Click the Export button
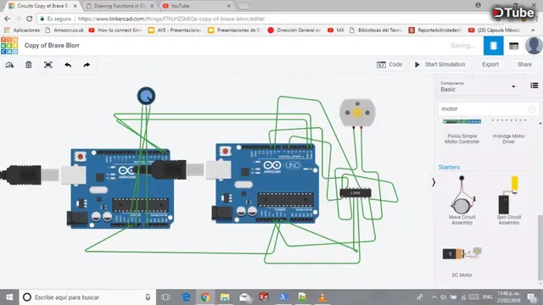 click(x=490, y=64)
